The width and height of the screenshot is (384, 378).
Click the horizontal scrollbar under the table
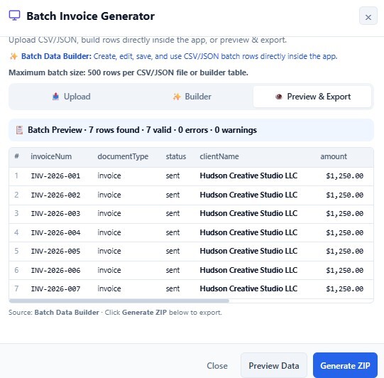(119, 301)
